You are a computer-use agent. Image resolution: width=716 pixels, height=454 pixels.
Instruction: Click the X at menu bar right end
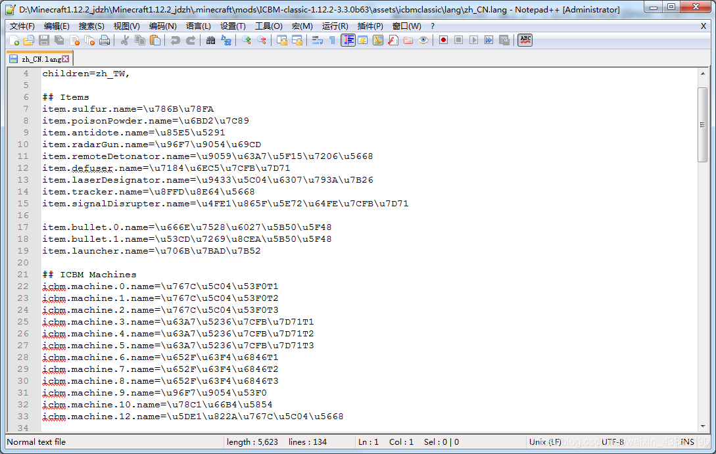pos(704,26)
